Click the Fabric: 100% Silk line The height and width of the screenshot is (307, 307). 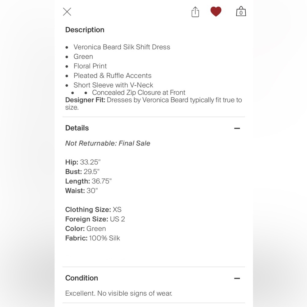click(x=93, y=238)
